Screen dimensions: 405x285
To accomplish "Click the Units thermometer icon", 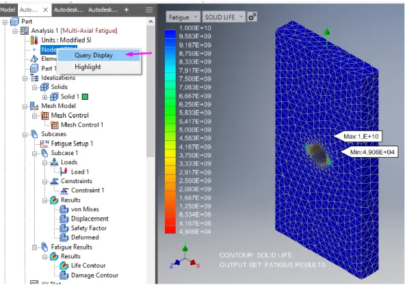I will click(x=34, y=40).
